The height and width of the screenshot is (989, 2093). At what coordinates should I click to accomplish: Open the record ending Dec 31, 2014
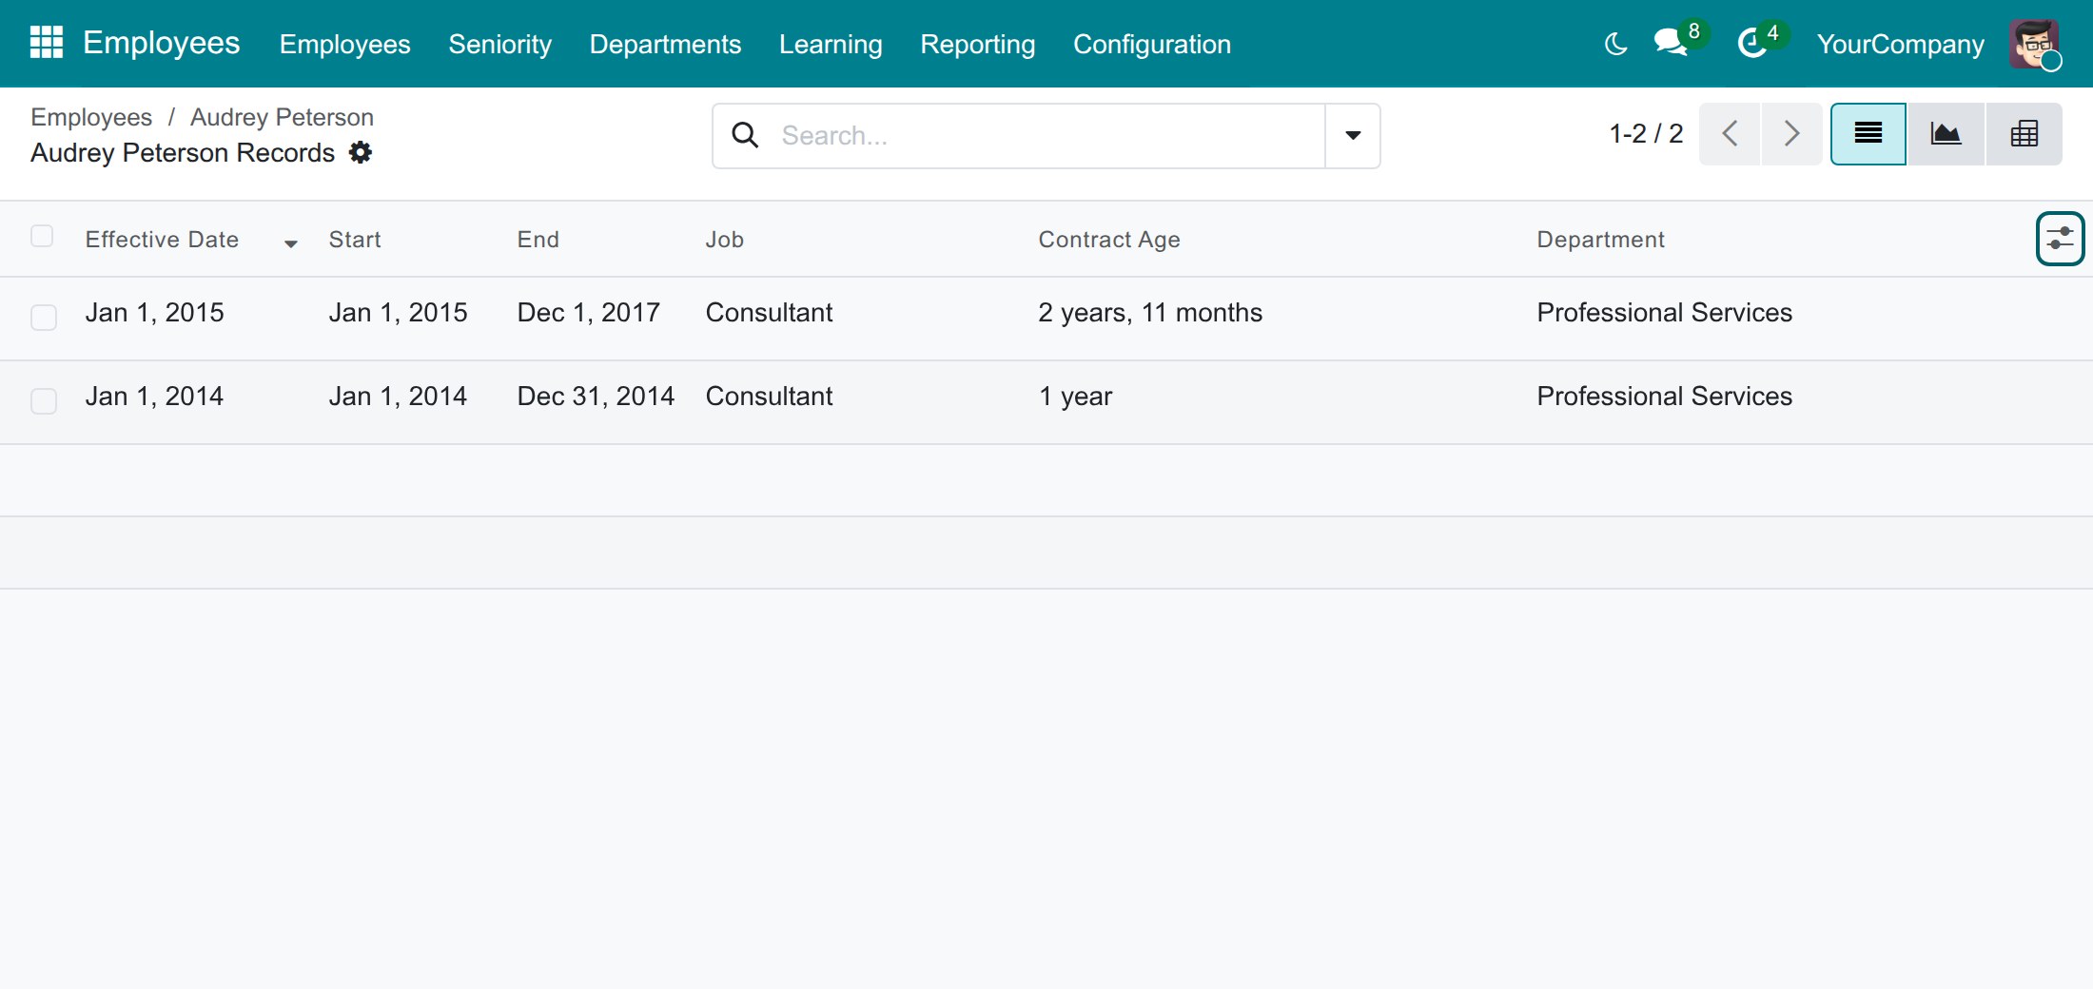(1046, 402)
